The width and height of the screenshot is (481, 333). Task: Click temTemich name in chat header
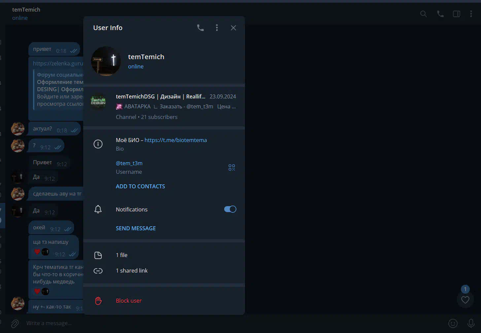pyautogui.click(x=26, y=10)
